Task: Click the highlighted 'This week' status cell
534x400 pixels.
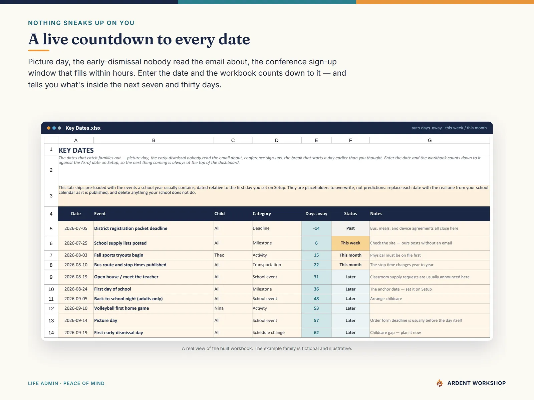Action: tap(350, 243)
